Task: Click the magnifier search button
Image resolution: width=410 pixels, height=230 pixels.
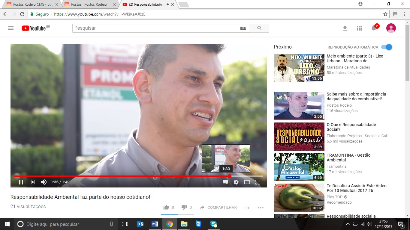Action: (259, 28)
